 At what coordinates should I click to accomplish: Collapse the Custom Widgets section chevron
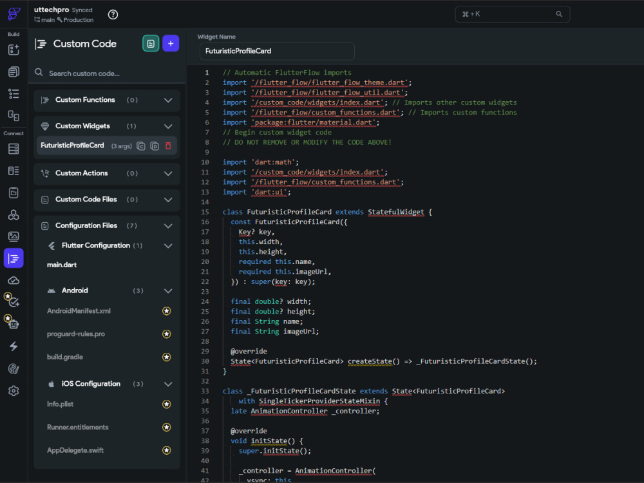click(x=168, y=126)
